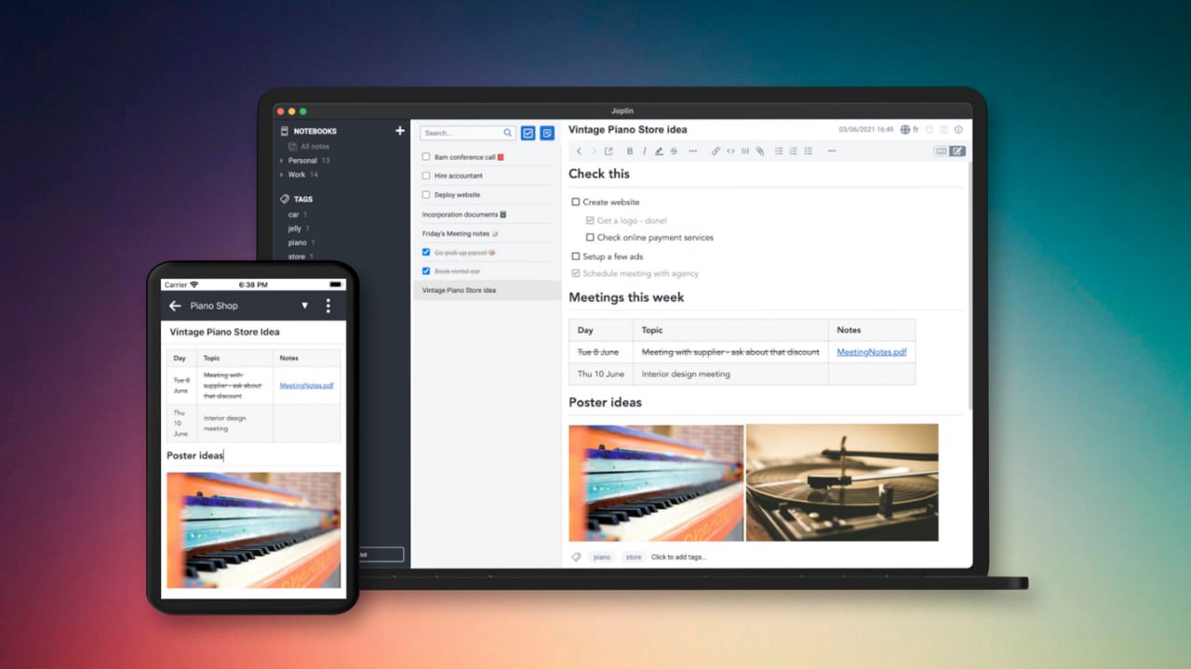Create a new to-do with blue checkbox button
Image resolution: width=1191 pixels, height=669 pixels.
[528, 133]
